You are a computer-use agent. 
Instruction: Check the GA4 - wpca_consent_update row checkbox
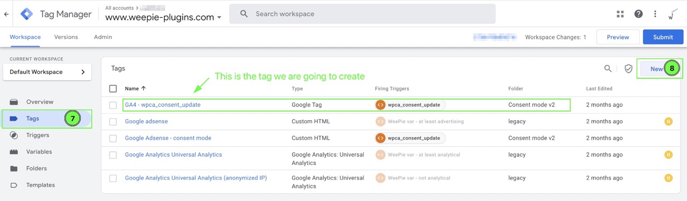pos(113,105)
